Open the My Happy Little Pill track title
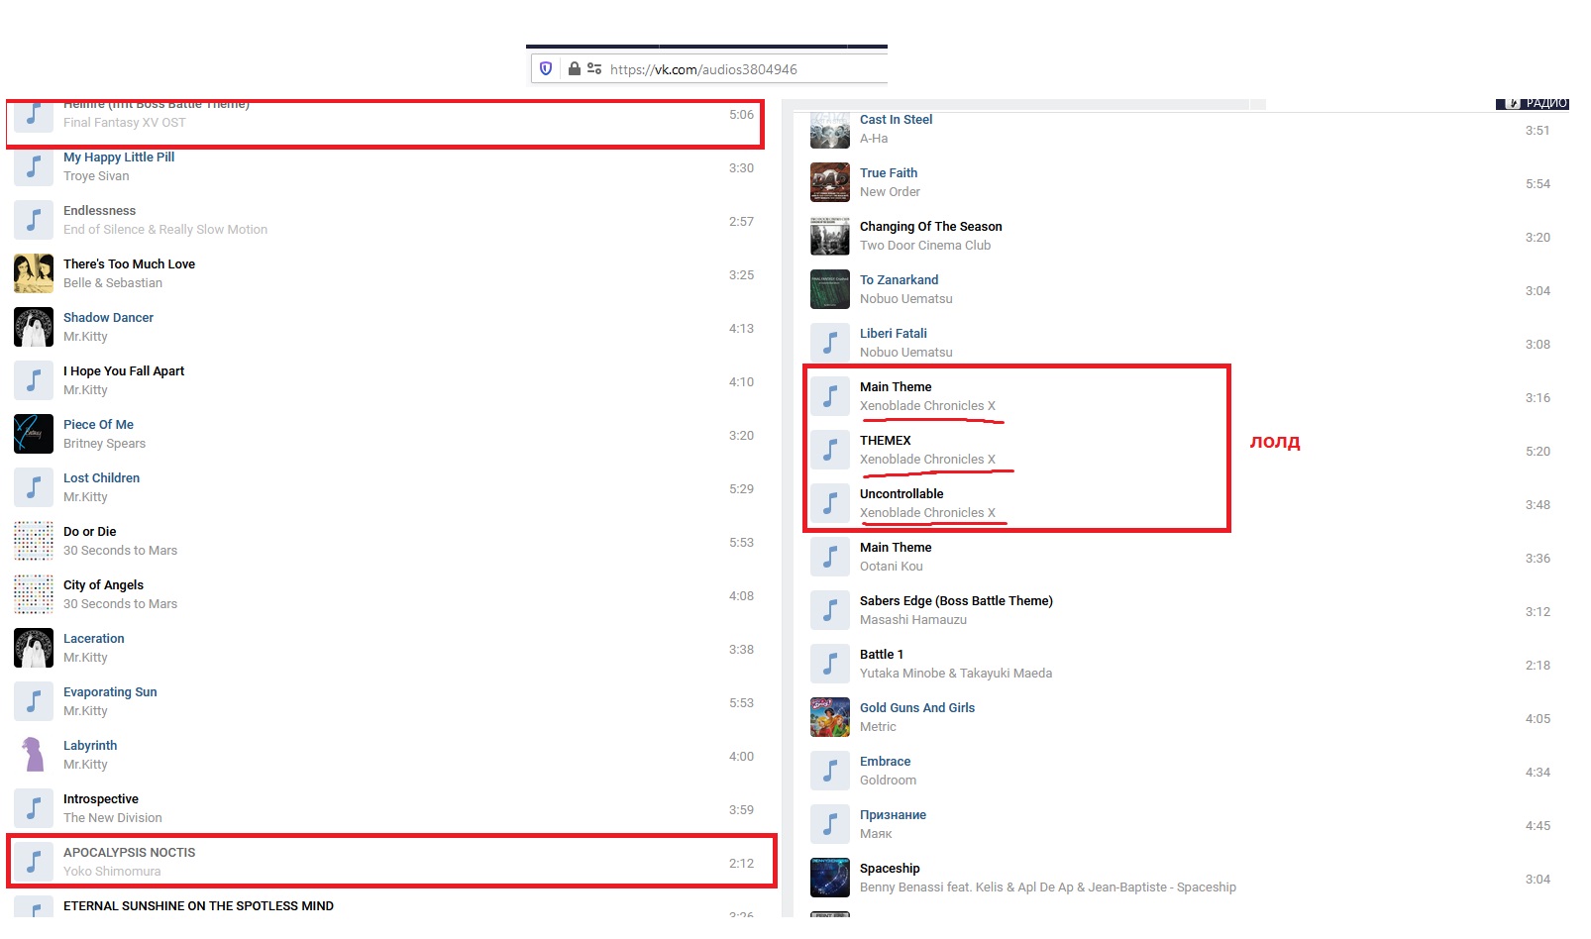Image resolution: width=1591 pixels, height=939 pixels. coord(119,157)
